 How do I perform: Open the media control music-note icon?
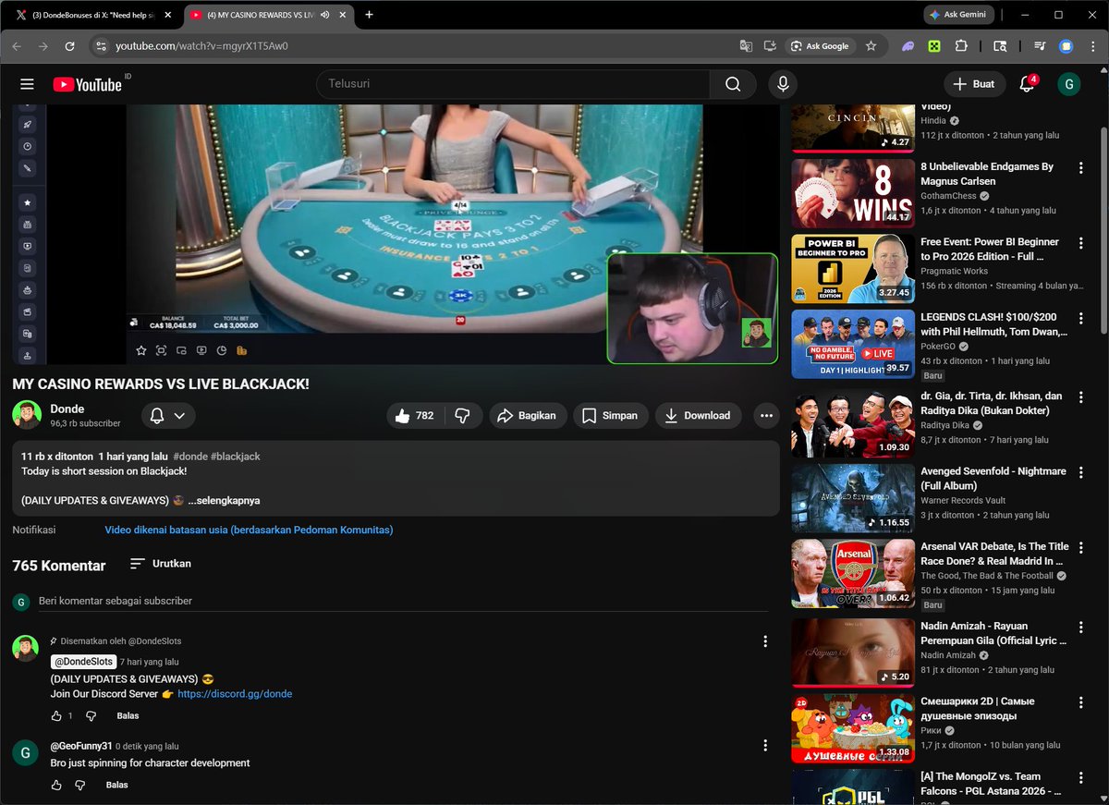1040,46
